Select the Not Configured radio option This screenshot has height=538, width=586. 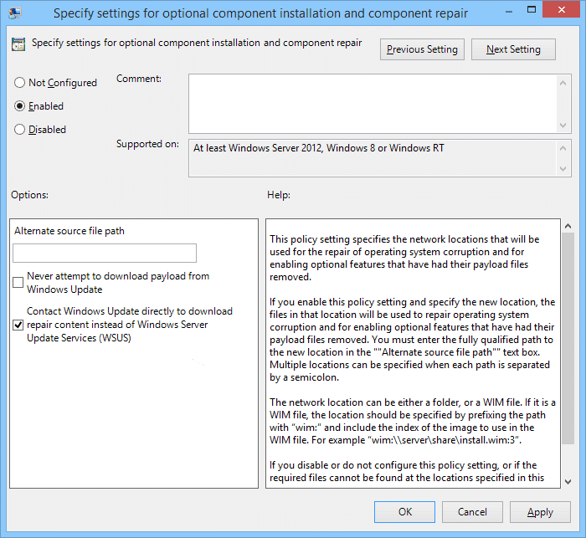pyautogui.click(x=19, y=83)
